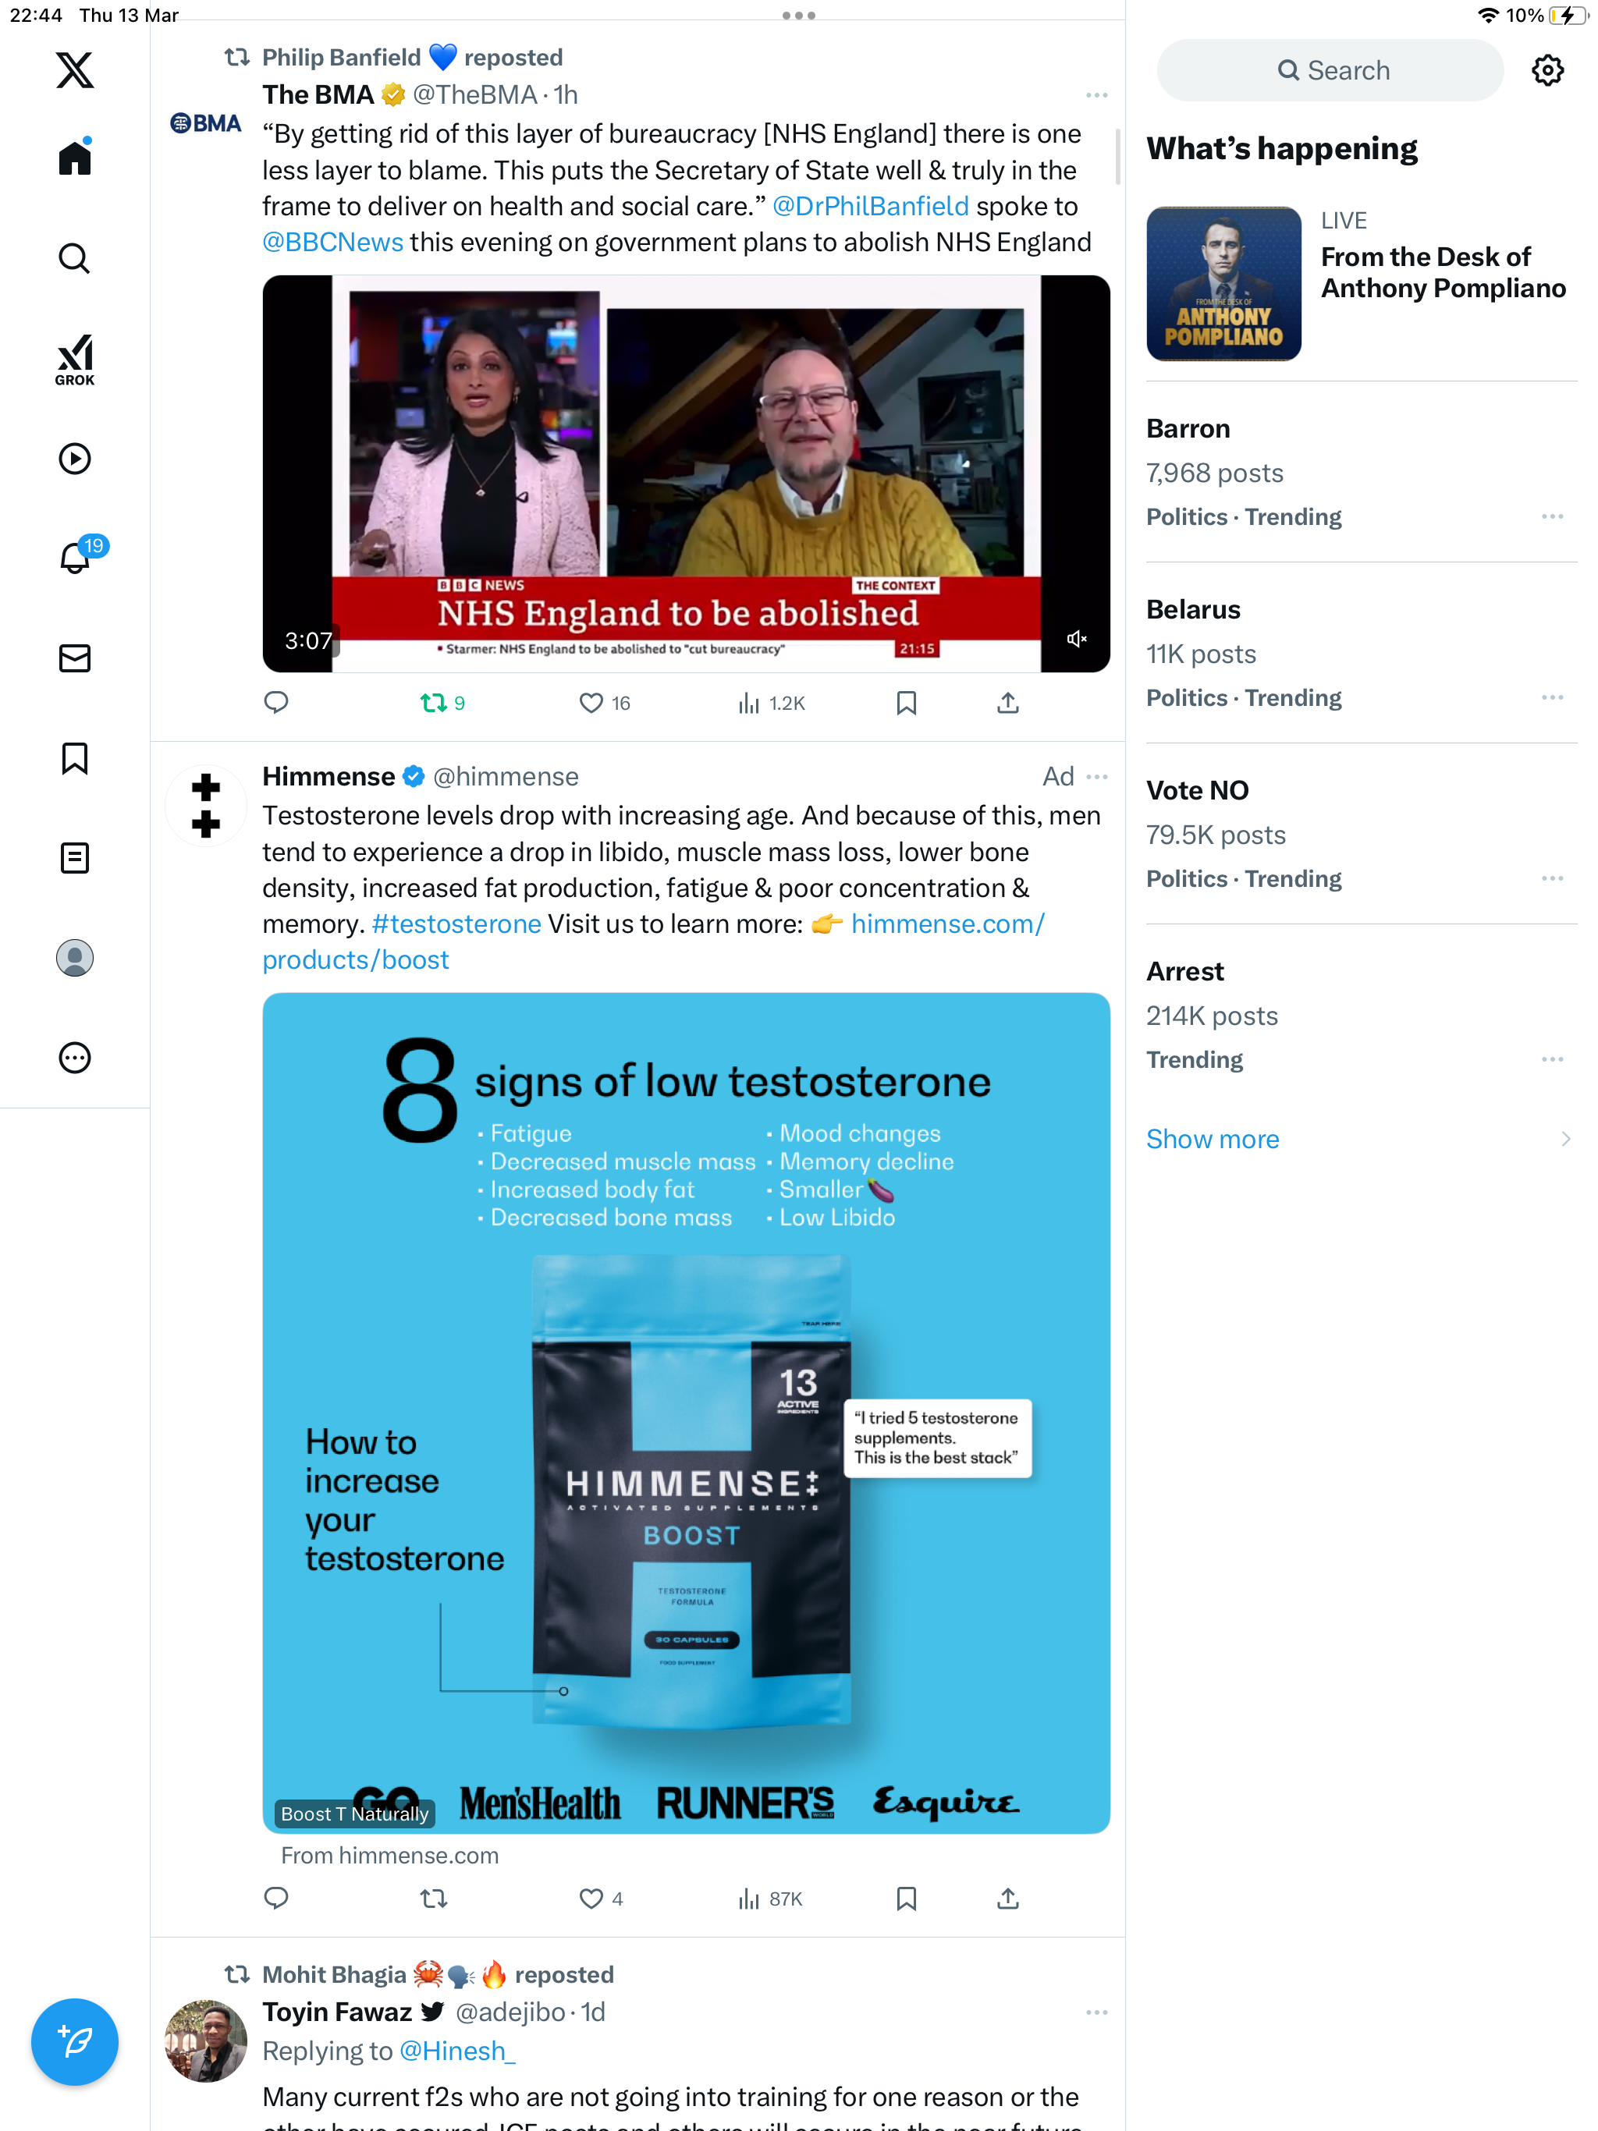The width and height of the screenshot is (1598, 2131).
Task: Follow the #testosterone hashtag link
Action: click(x=456, y=924)
